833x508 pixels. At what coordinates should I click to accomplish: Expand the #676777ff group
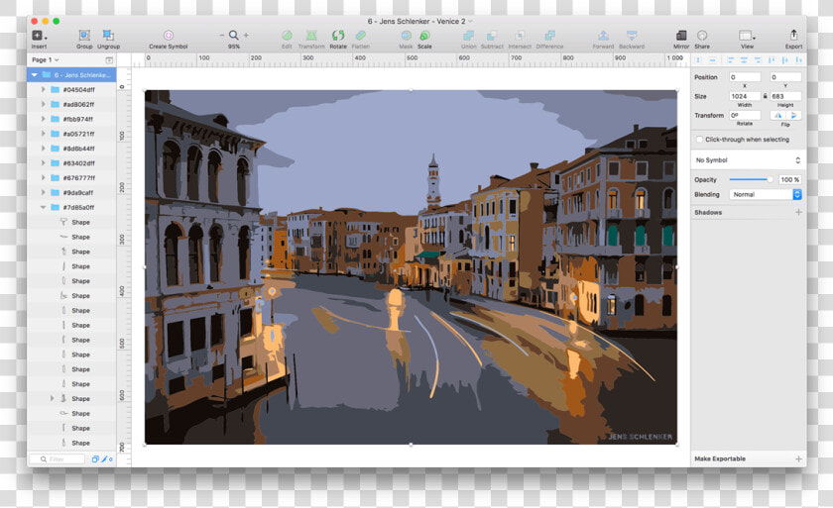[43, 177]
